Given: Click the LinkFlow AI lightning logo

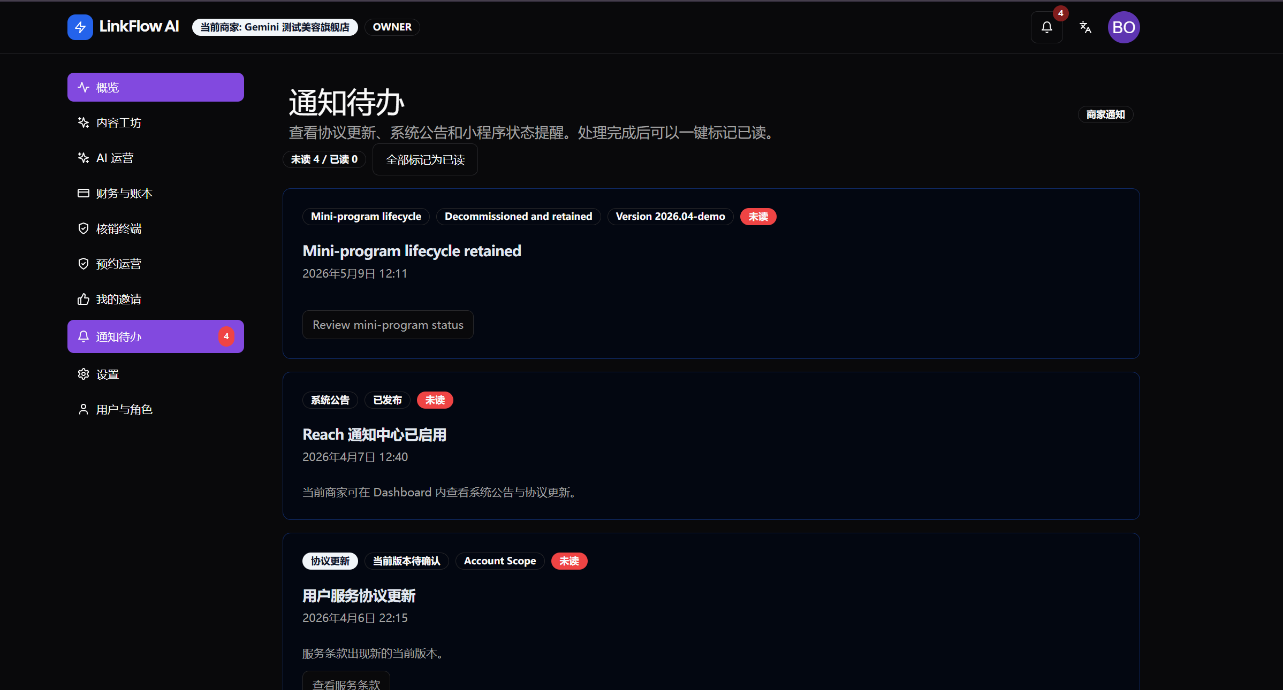Looking at the screenshot, I should tap(80, 27).
